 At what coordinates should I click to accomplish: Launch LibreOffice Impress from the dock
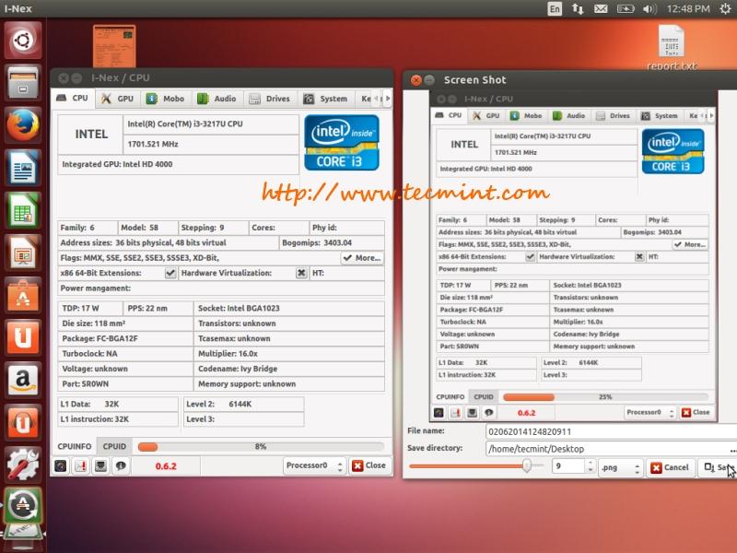[22, 253]
